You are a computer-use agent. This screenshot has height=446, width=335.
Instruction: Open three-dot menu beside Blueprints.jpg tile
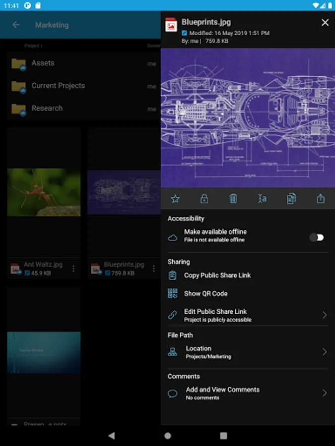pyautogui.click(x=154, y=269)
